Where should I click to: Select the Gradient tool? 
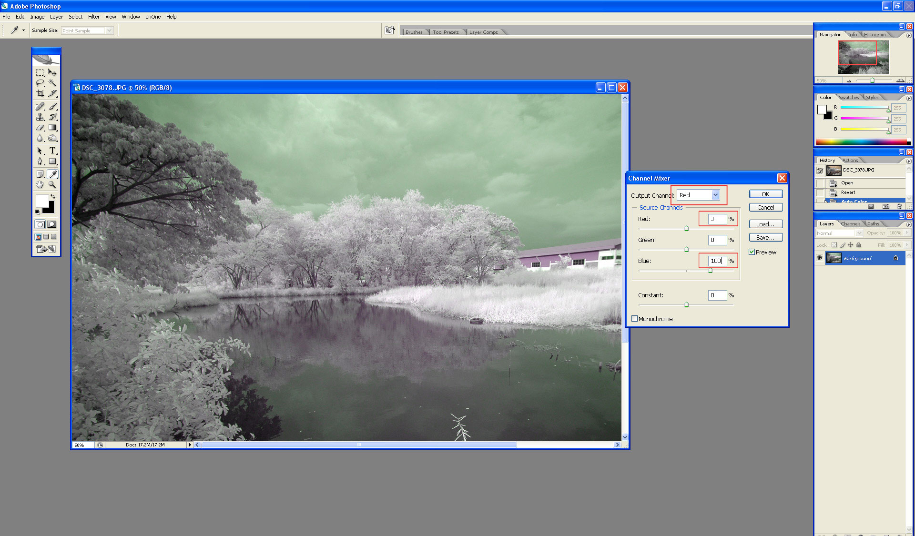click(52, 128)
